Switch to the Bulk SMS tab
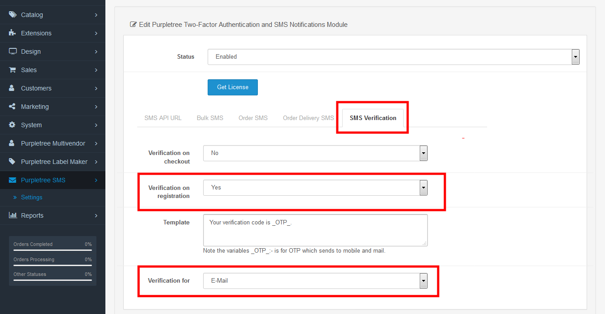 (x=210, y=118)
